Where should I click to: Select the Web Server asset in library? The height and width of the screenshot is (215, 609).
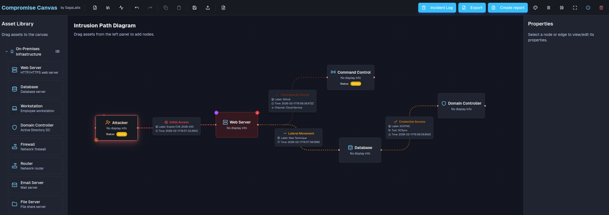[35, 70]
